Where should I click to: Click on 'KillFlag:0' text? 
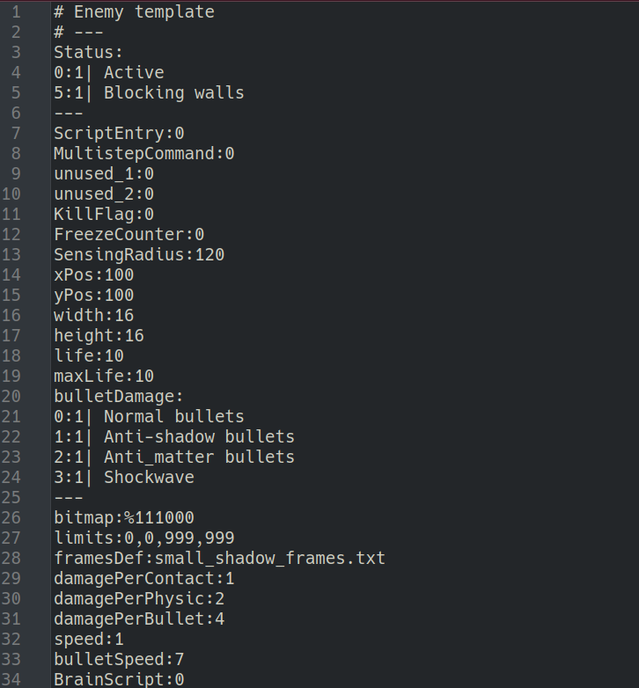(104, 215)
